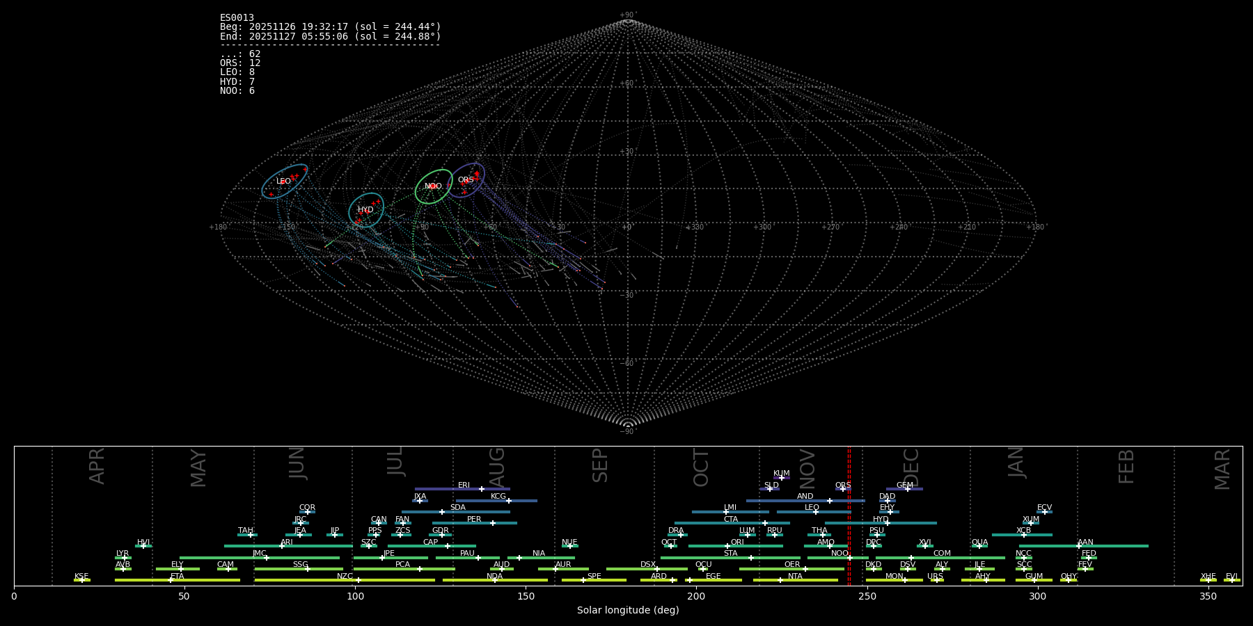This screenshot has width=1253, height=626.
Task: Select the KUM shower marker in timeline
Action: tap(782, 478)
